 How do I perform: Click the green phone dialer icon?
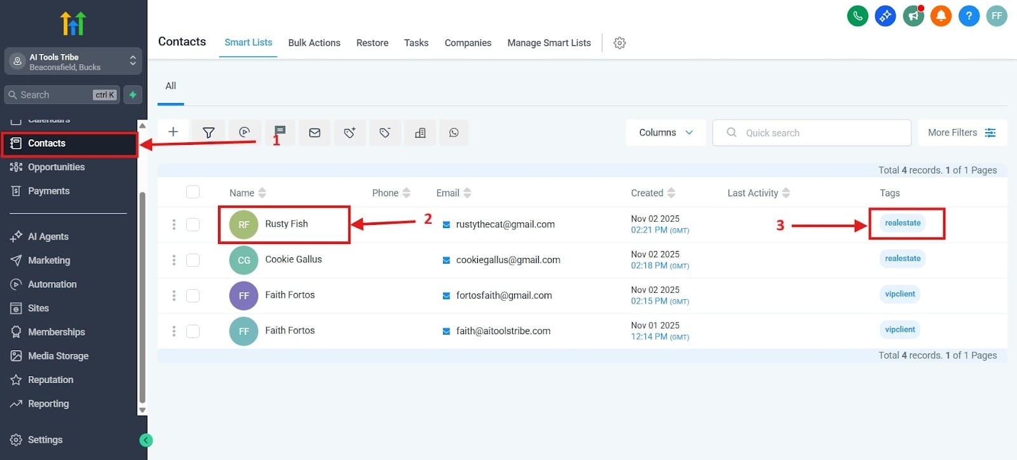click(857, 16)
